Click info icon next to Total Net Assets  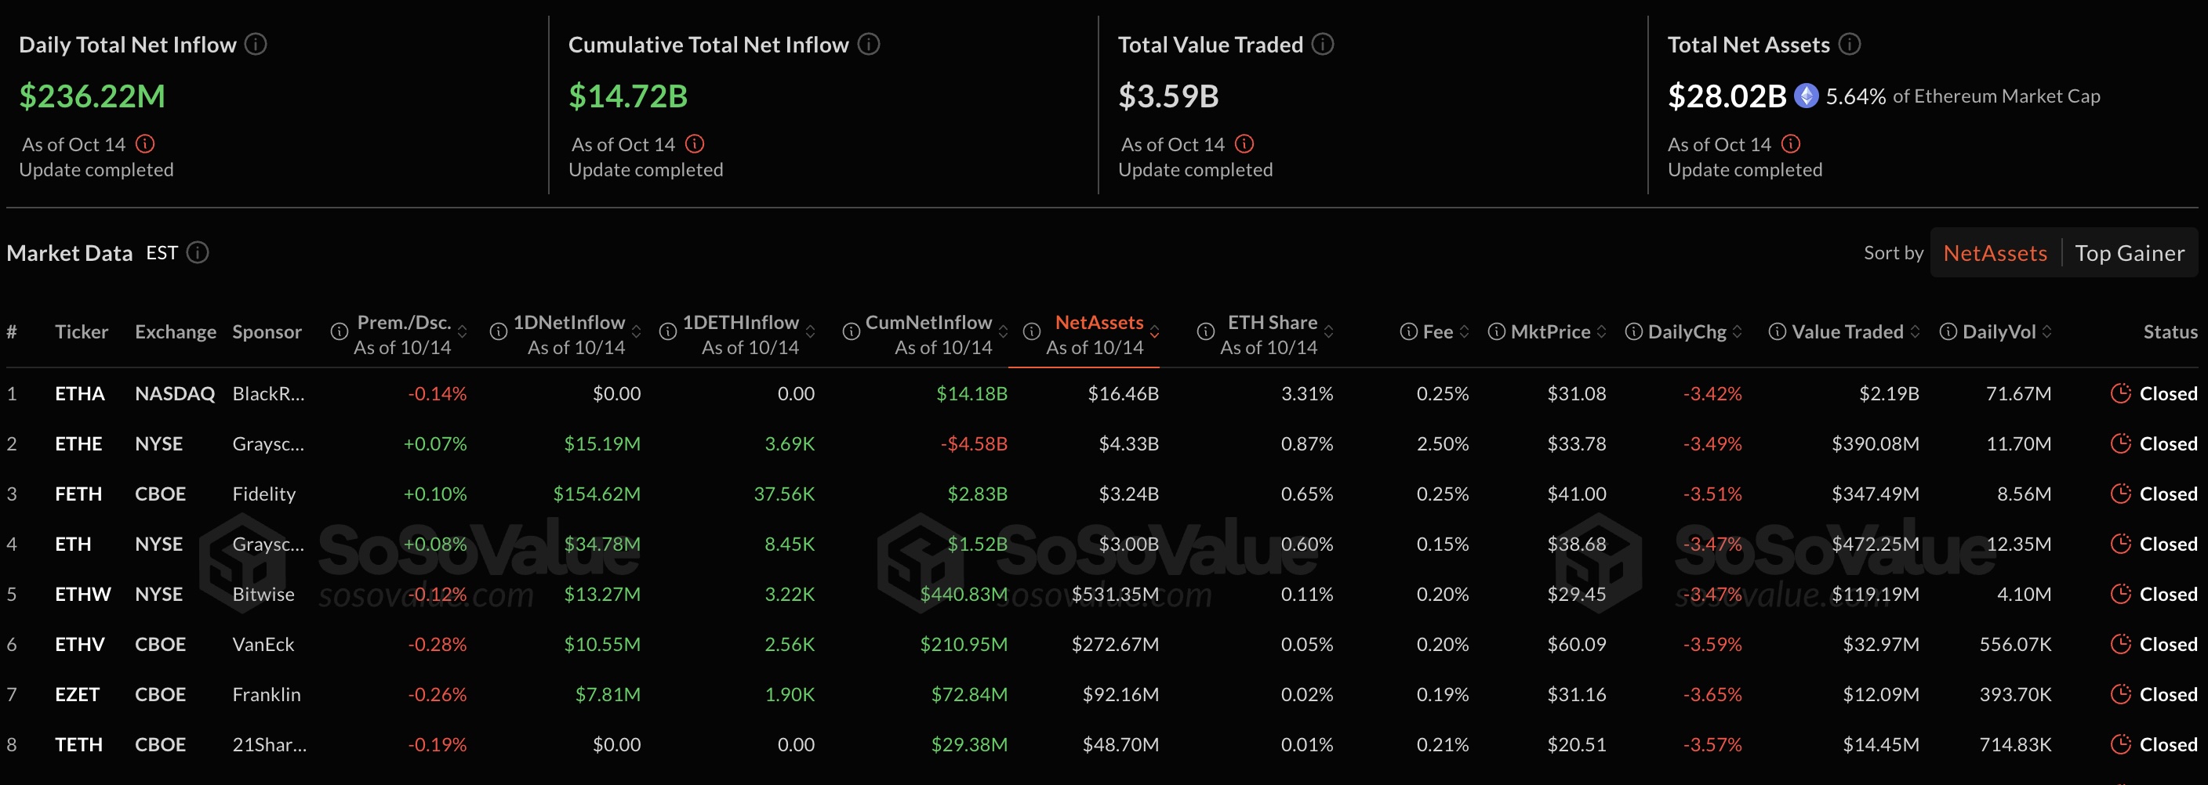point(1850,44)
